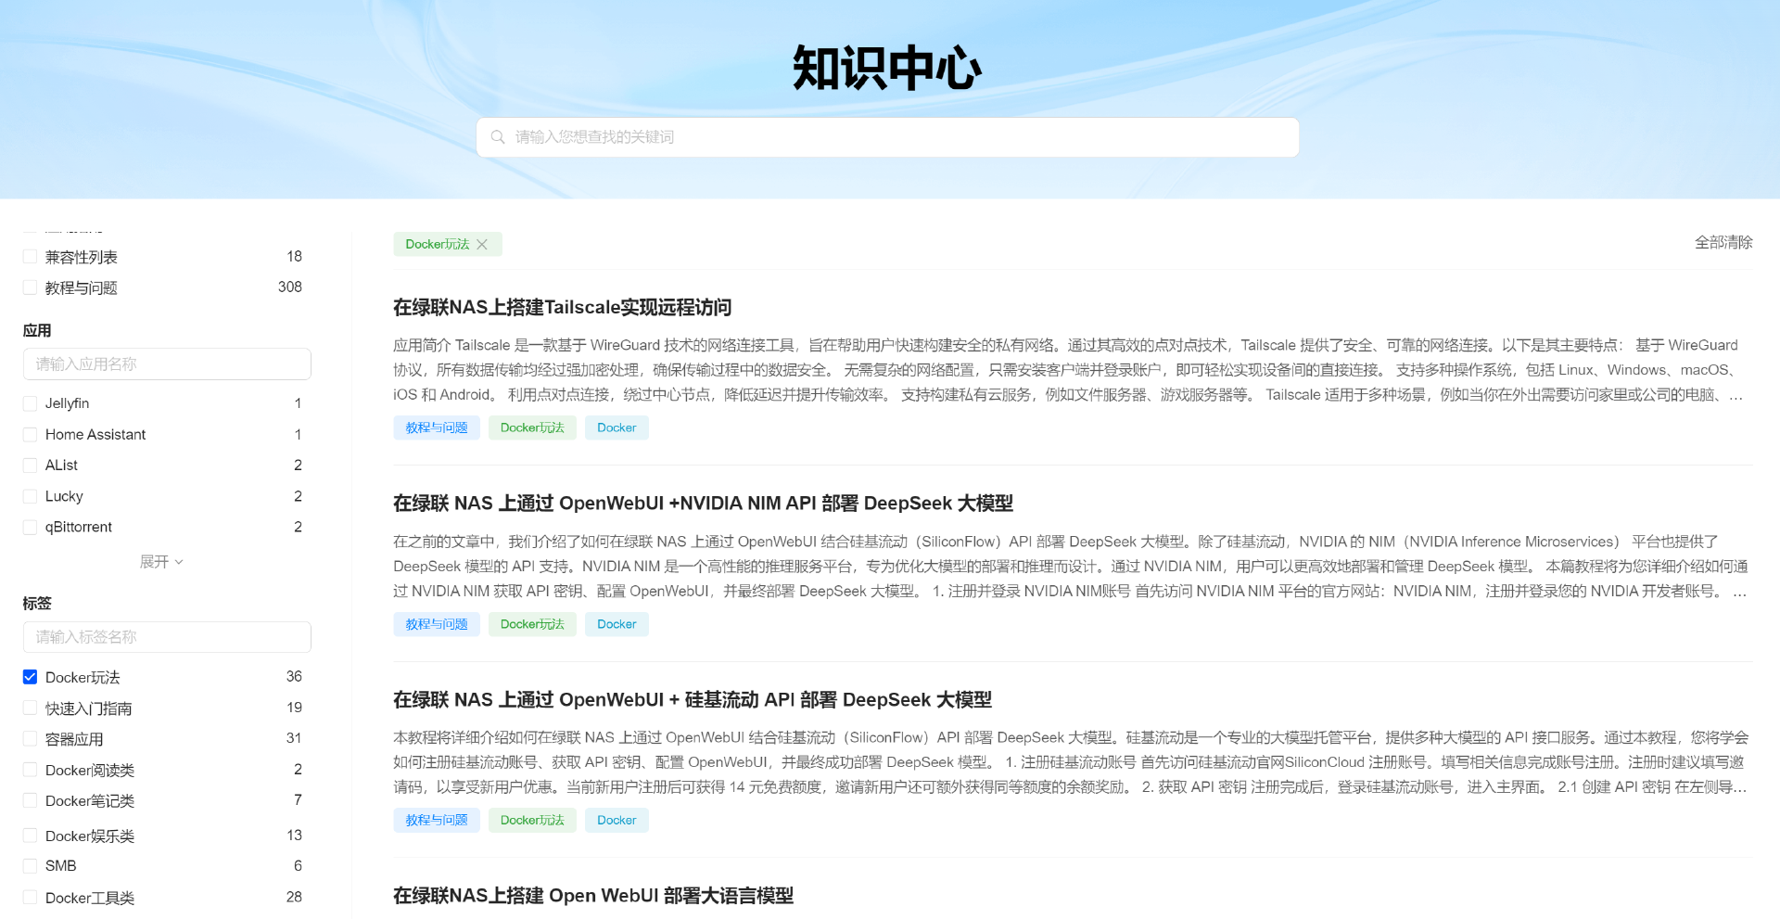Click the 请输入标签名称 input field
Viewport: 1780px width, 919px height.
pos(167,637)
